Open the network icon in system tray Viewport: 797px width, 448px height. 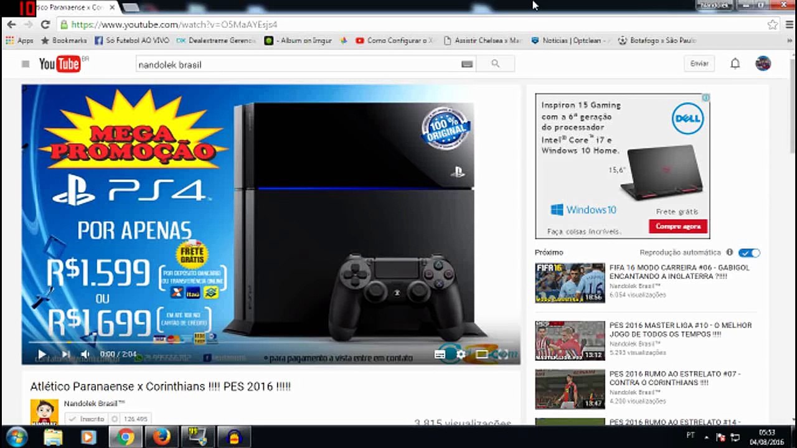point(735,437)
